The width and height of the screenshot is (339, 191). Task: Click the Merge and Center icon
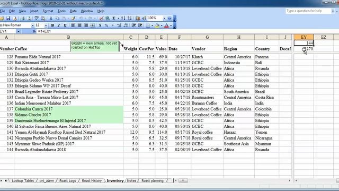(x=93, y=25)
